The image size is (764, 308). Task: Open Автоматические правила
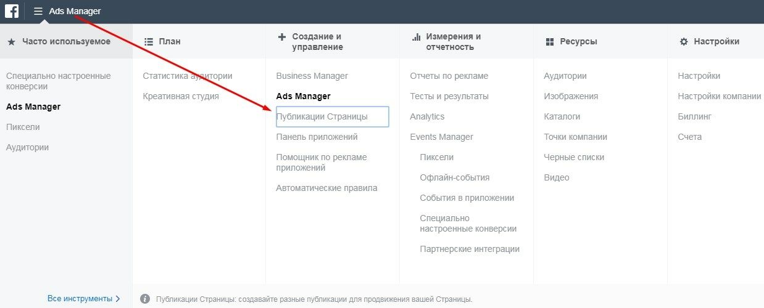point(326,188)
